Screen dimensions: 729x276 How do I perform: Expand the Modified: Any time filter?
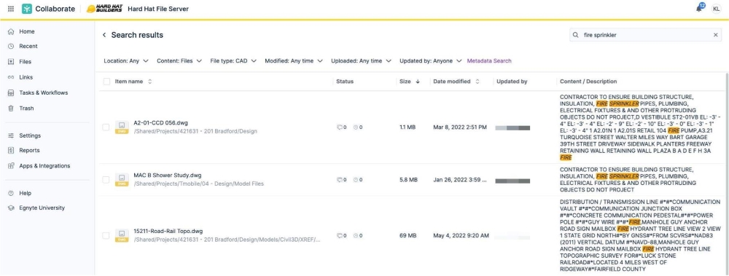(x=294, y=61)
